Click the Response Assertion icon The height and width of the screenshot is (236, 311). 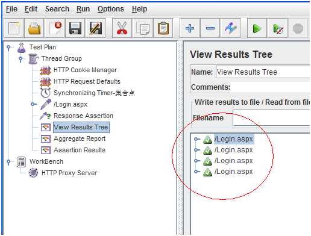coord(45,116)
